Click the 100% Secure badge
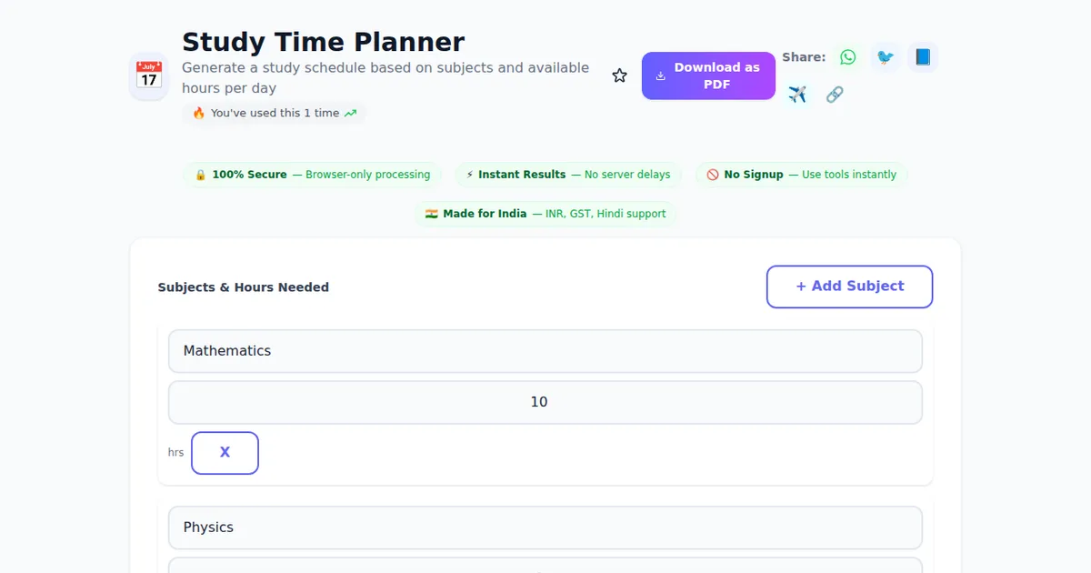1091x573 pixels. [312, 175]
